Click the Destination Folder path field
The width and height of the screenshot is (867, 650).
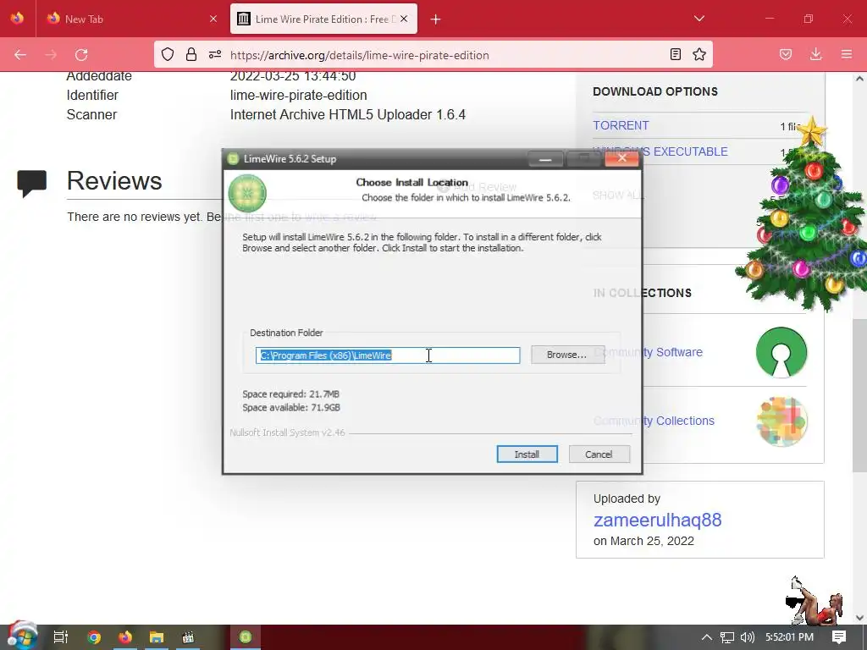[x=388, y=355]
